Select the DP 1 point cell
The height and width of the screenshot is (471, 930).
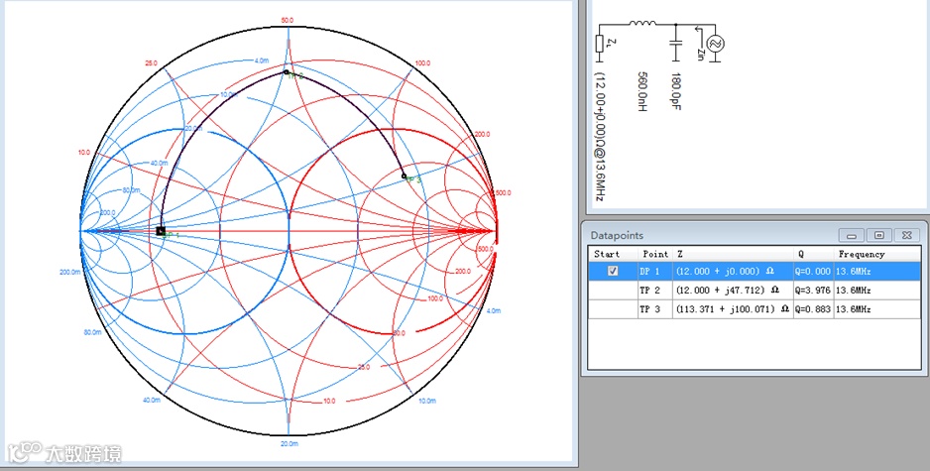[x=654, y=271]
